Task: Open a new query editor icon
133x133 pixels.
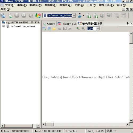Action: pyautogui.click(x=10, y=16)
